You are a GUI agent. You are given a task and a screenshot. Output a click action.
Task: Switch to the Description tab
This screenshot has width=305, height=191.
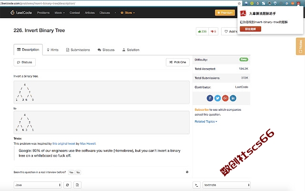tap(28, 50)
